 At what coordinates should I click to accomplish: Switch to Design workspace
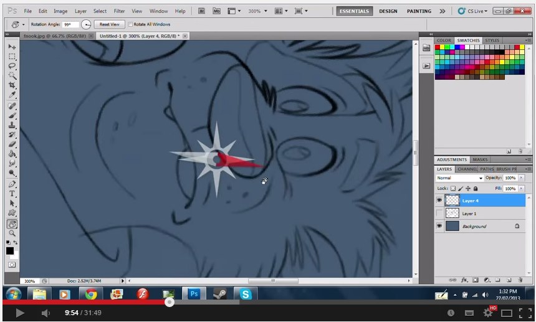pos(388,11)
